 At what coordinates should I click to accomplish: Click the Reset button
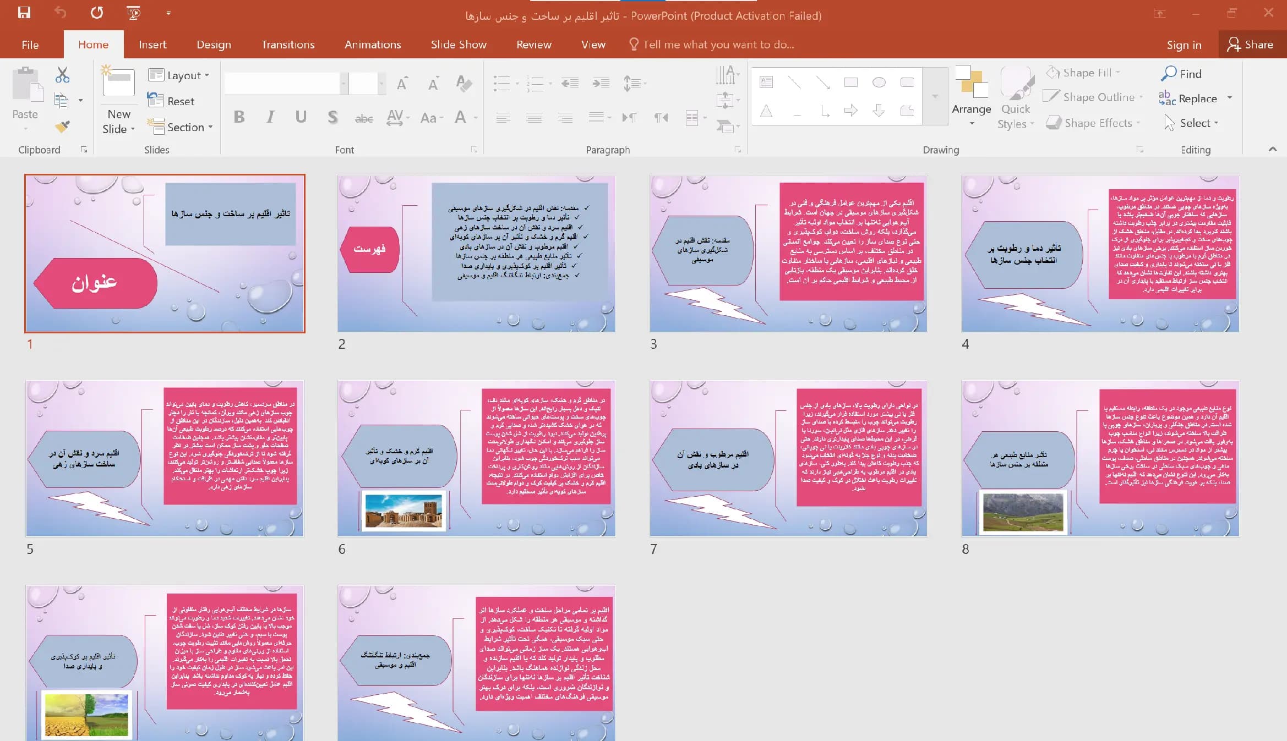[x=171, y=101]
